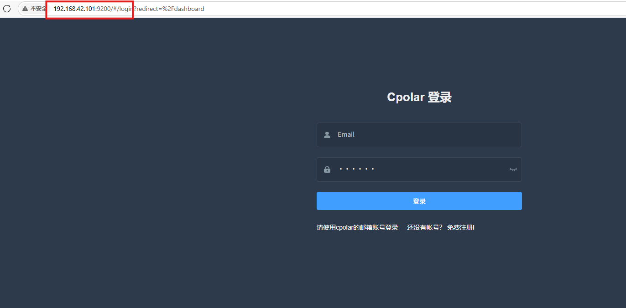Screen dimensions: 626x308
Task: Click the person icon in the Email field
Action: [327, 134]
